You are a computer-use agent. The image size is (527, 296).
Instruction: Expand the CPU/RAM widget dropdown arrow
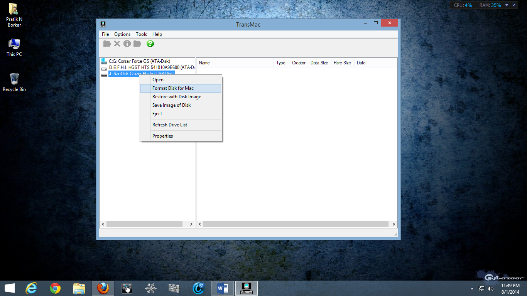pos(507,5)
